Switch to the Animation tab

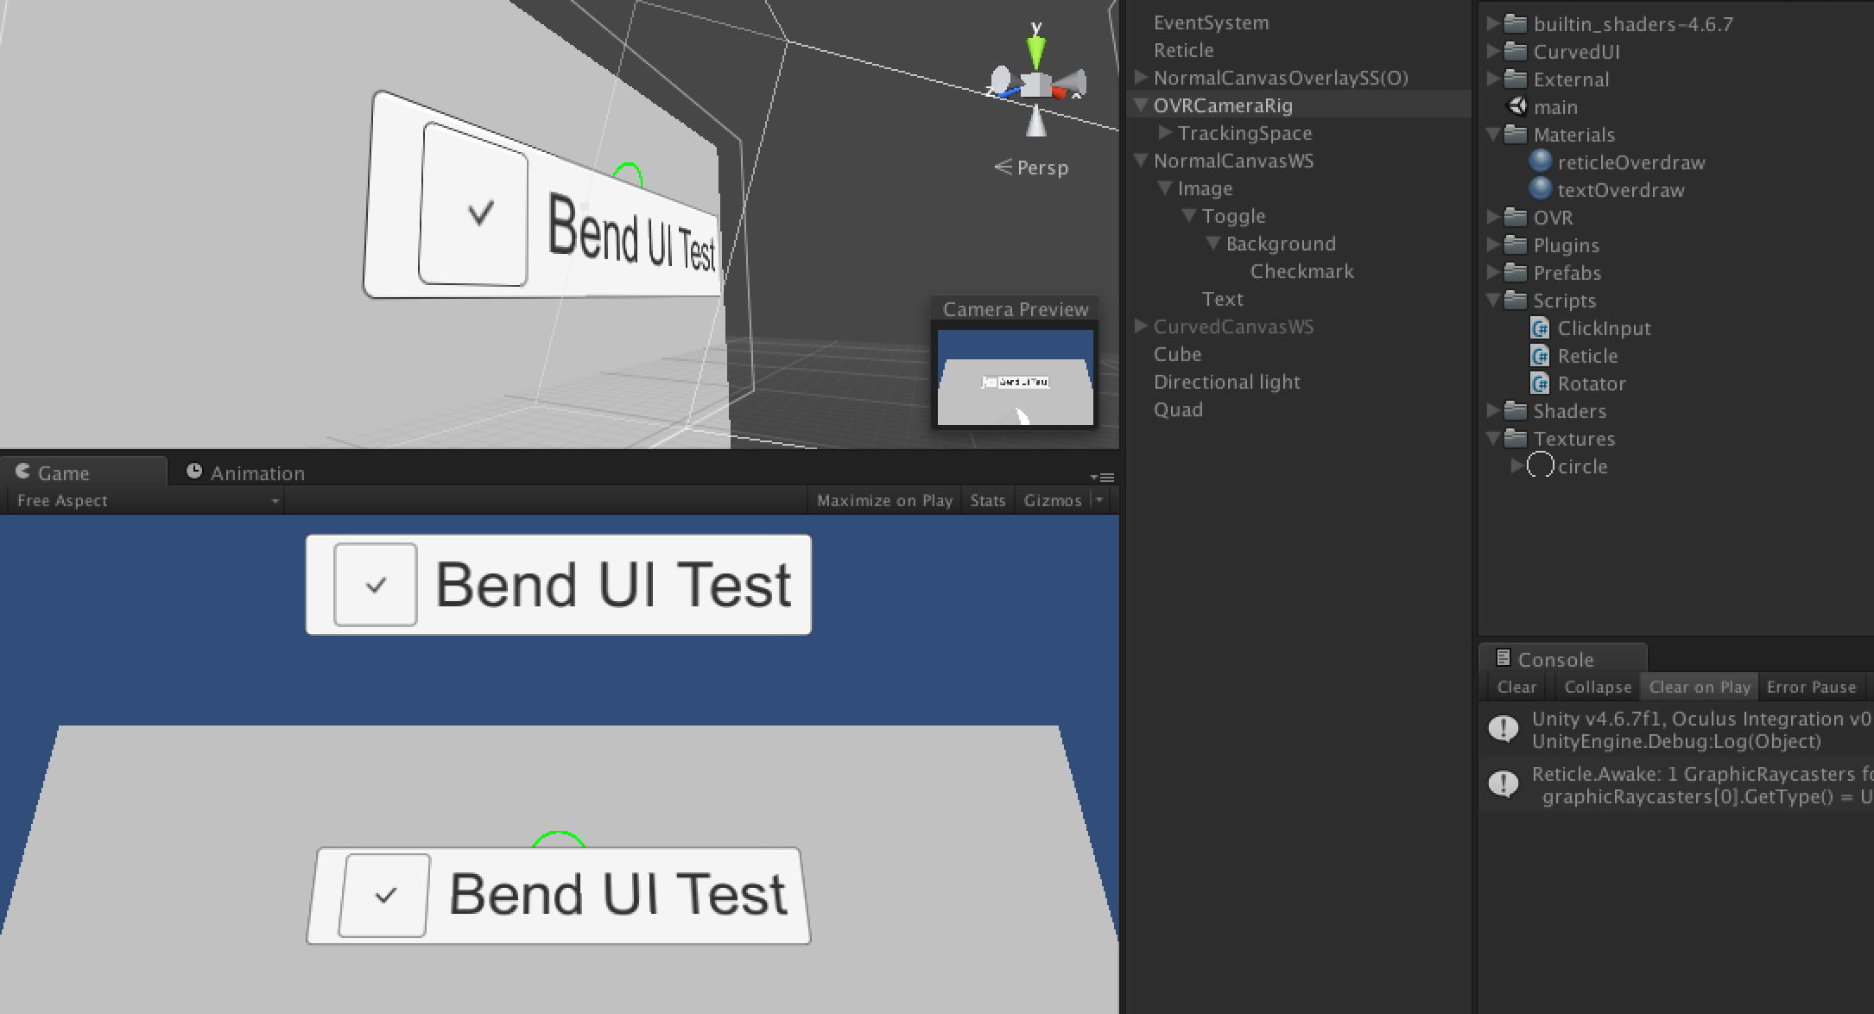[x=245, y=472]
